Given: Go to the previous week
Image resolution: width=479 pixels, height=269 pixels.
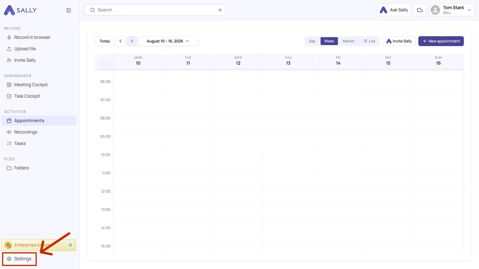Looking at the screenshot, I should tap(120, 41).
